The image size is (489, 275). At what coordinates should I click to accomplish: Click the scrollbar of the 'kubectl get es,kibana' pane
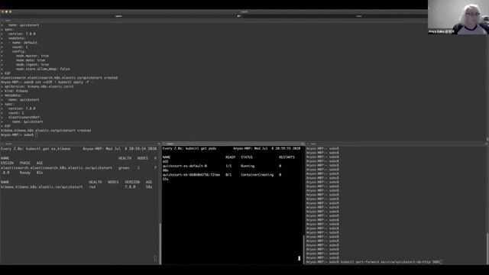click(x=160, y=243)
